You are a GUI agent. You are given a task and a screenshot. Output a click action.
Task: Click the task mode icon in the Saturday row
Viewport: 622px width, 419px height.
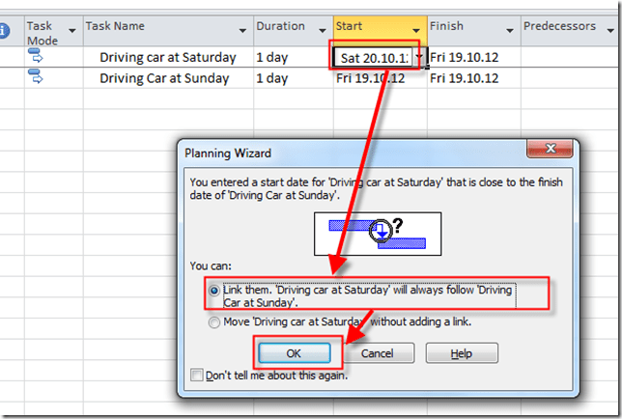tap(37, 58)
